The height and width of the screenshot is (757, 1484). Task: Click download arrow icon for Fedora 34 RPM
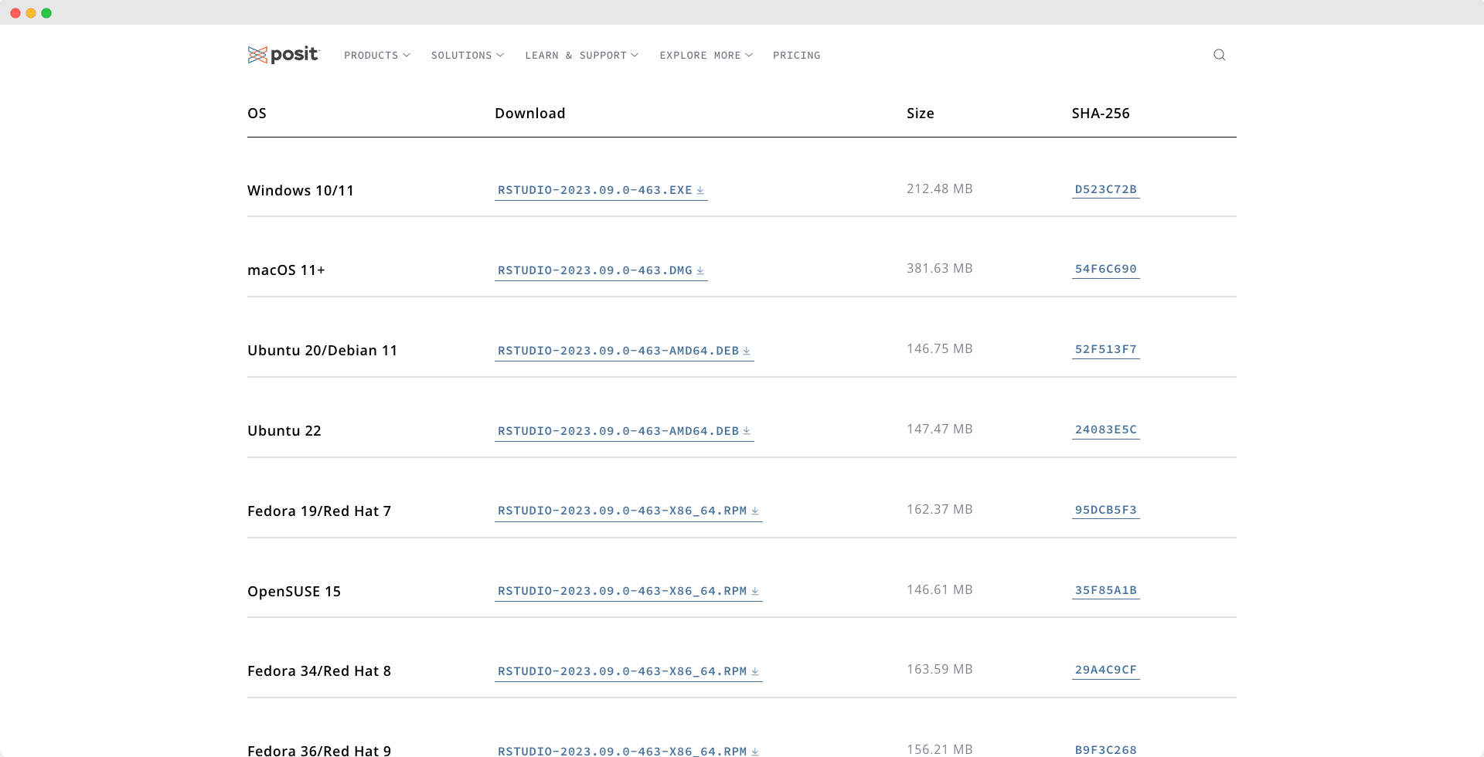755,671
